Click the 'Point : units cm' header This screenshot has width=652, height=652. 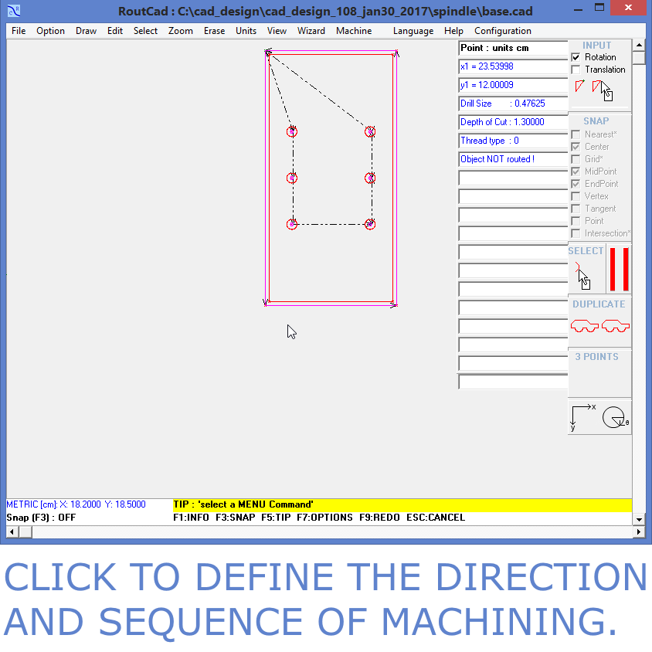coord(513,48)
